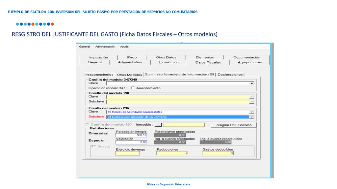The height and width of the screenshot is (189, 337).
Task: Expand the modelo 347/340 Clave dropdown
Action: tap(251, 83)
